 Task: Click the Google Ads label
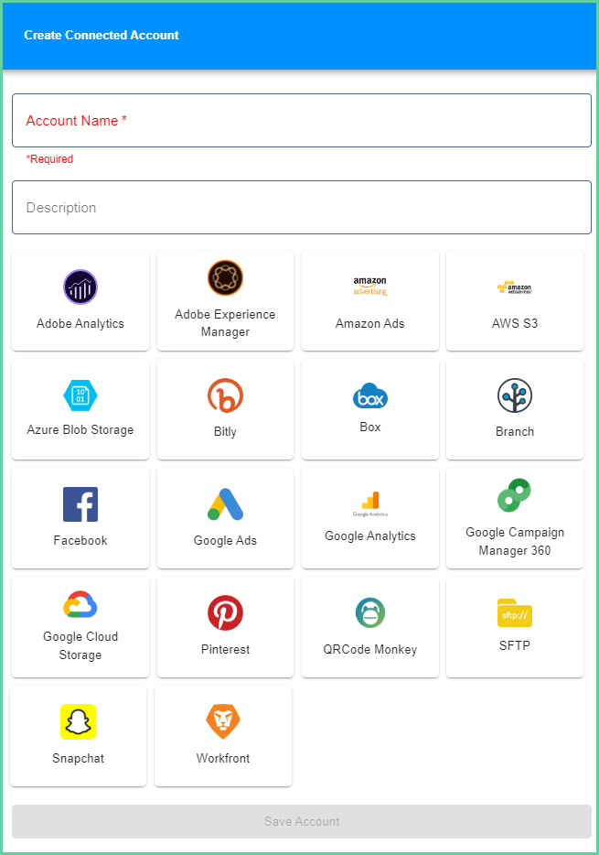tap(225, 540)
